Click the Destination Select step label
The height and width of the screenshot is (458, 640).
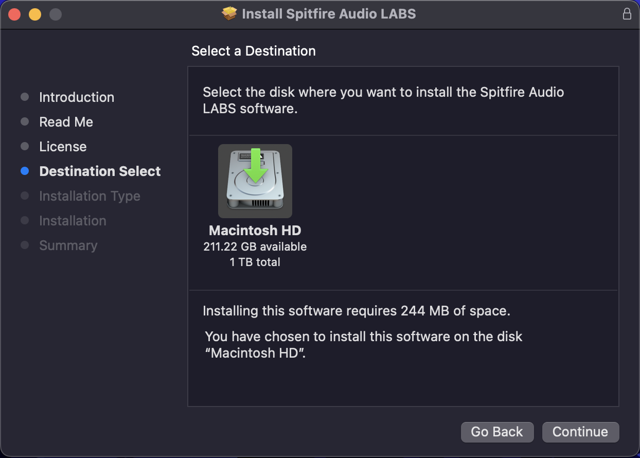(100, 171)
